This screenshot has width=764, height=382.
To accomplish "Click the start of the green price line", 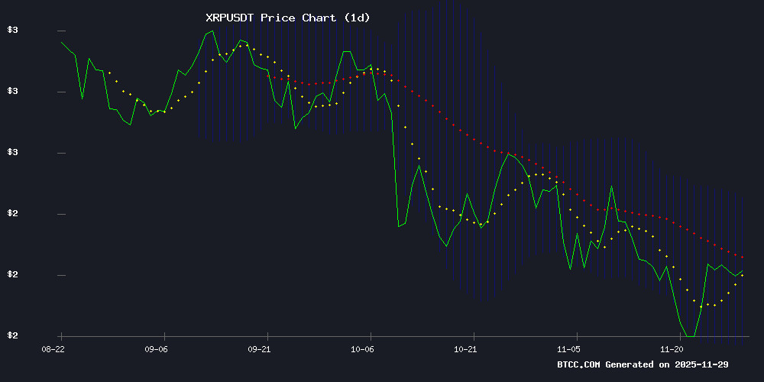I will 61,42.
